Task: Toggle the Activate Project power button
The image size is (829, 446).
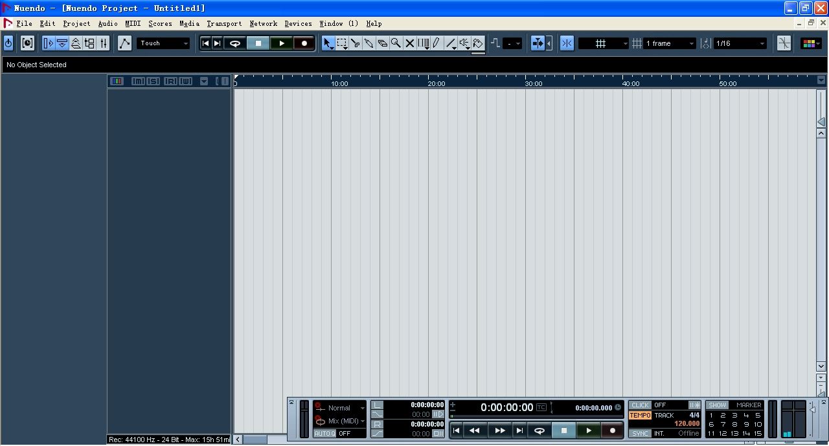Action: click(x=8, y=43)
